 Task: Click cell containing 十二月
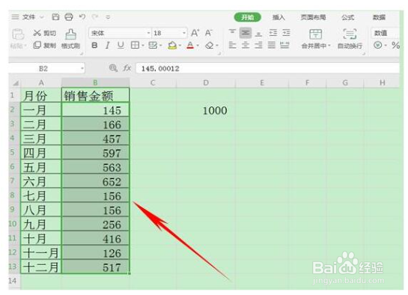[x=41, y=267]
